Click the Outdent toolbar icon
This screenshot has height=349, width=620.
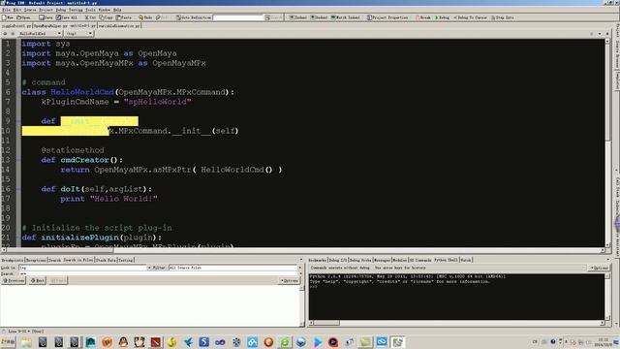coord(319,17)
